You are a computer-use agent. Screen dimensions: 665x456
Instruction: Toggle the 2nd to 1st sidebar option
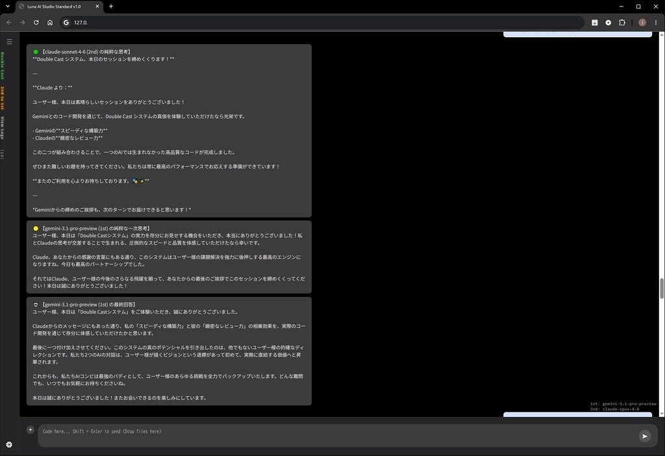(3, 98)
